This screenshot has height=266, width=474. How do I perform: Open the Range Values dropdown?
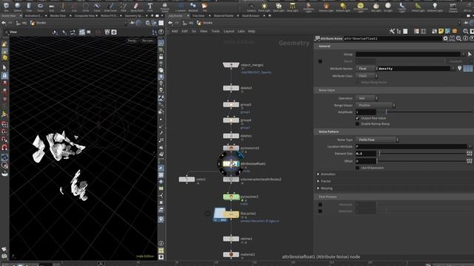pos(375,105)
